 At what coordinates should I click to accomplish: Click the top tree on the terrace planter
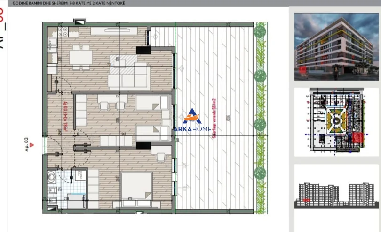pos(260,31)
